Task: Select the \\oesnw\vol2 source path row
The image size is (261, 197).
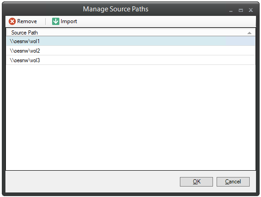Action: (x=130, y=51)
